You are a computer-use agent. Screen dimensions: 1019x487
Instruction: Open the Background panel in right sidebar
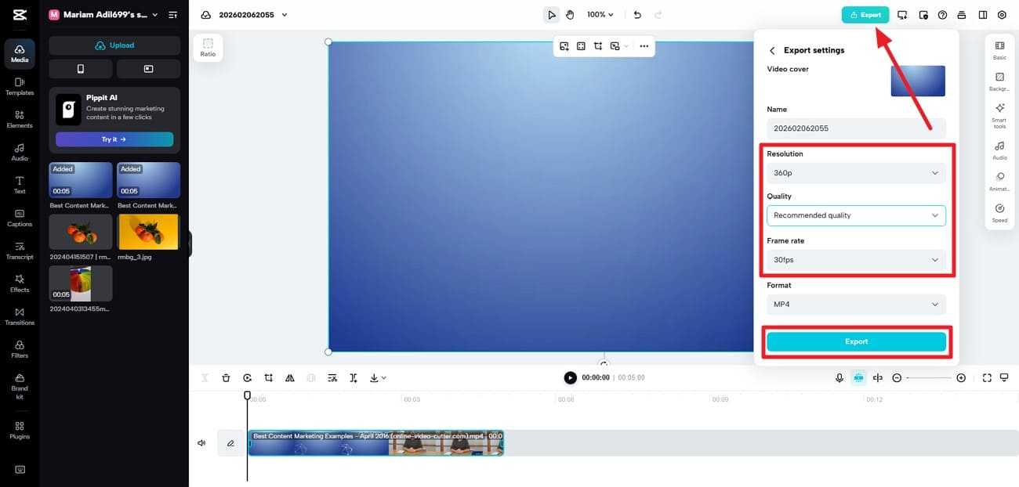pos(999,81)
